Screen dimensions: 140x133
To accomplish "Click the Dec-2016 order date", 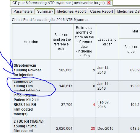I will (105, 129).
